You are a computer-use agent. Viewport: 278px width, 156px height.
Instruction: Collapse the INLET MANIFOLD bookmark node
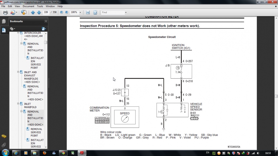[x=18, y=104]
